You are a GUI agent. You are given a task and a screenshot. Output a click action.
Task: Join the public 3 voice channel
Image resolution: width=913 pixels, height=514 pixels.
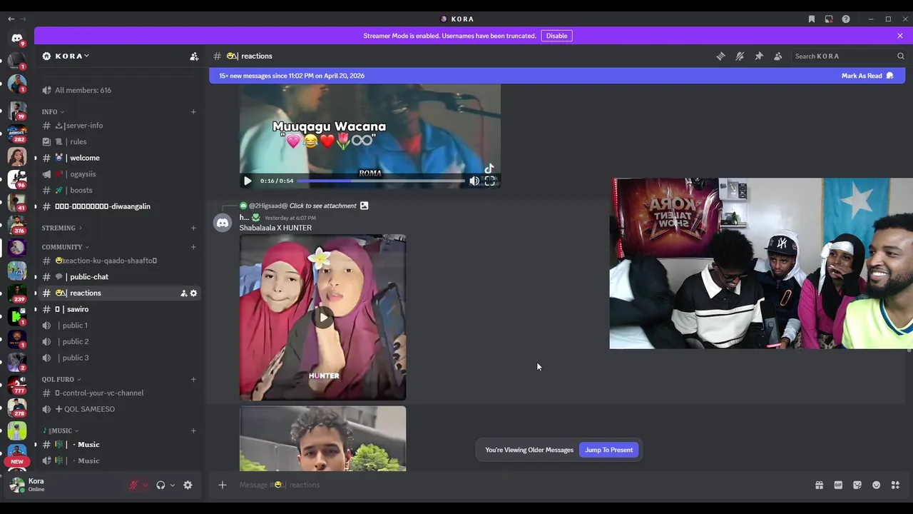(x=120, y=358)
